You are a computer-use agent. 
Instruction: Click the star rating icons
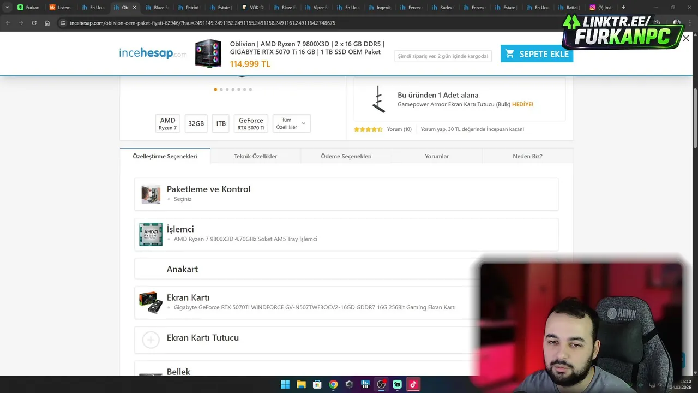coord(368,129)
